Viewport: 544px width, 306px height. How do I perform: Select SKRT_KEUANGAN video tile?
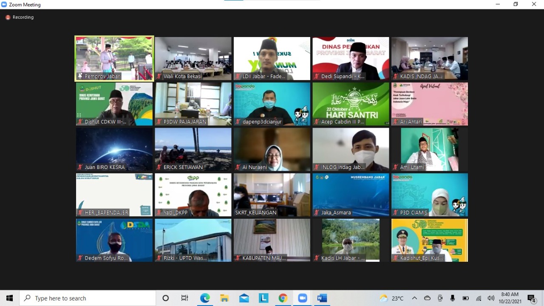click(272, 194)
